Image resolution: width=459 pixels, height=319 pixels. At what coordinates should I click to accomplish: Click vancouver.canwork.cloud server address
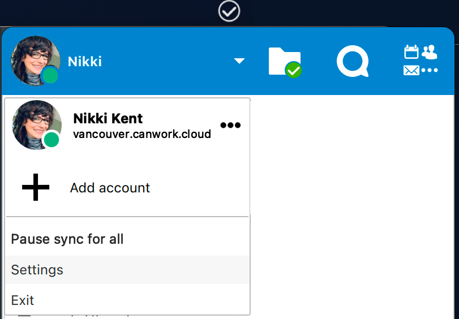(142, 134)
